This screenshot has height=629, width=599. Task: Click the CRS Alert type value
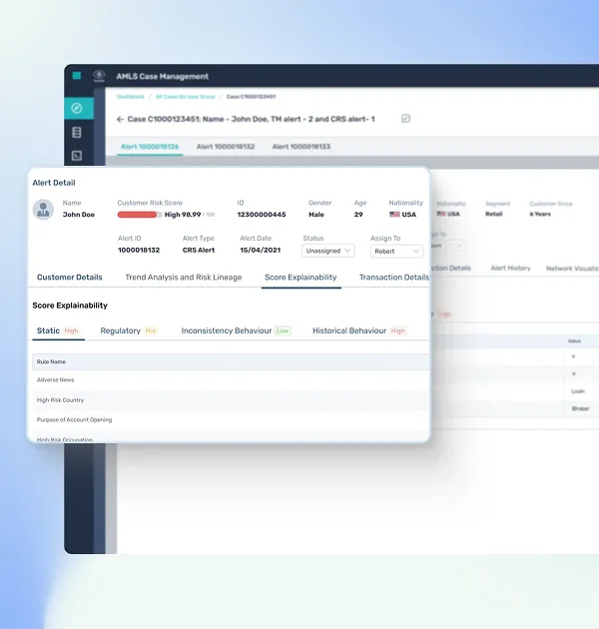[x=199, y=250]
